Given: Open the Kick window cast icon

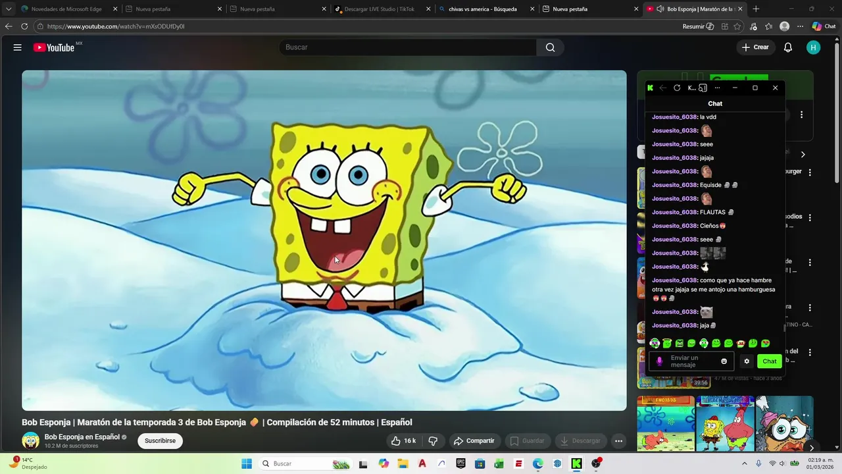Looking at the screenshot, I should pyautogui.click(x=703, y=88).
